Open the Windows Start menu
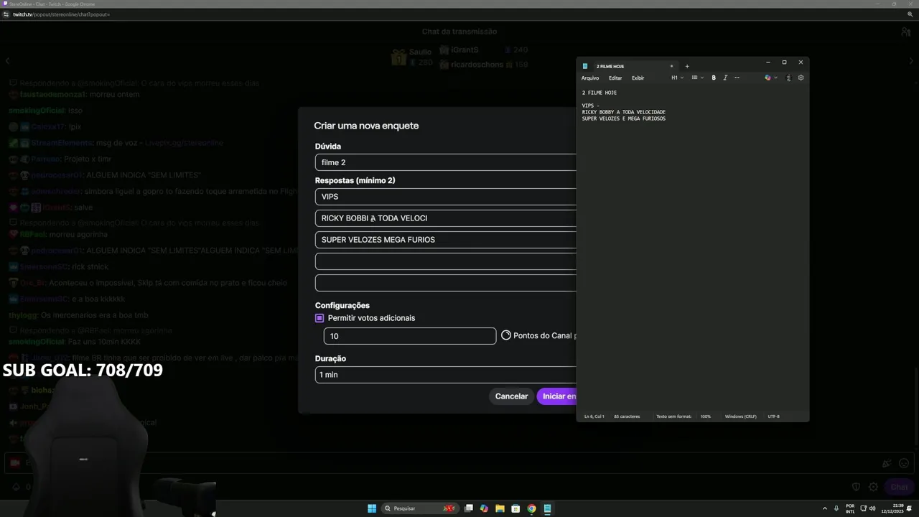 372,508
